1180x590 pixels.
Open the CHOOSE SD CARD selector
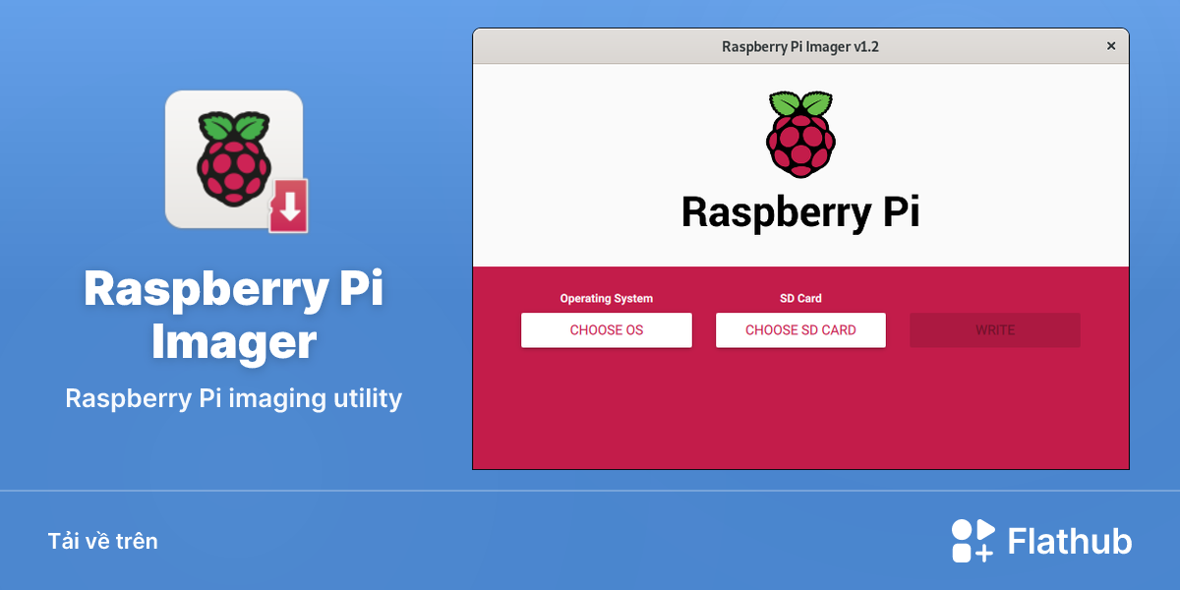[x=800, y=330]
